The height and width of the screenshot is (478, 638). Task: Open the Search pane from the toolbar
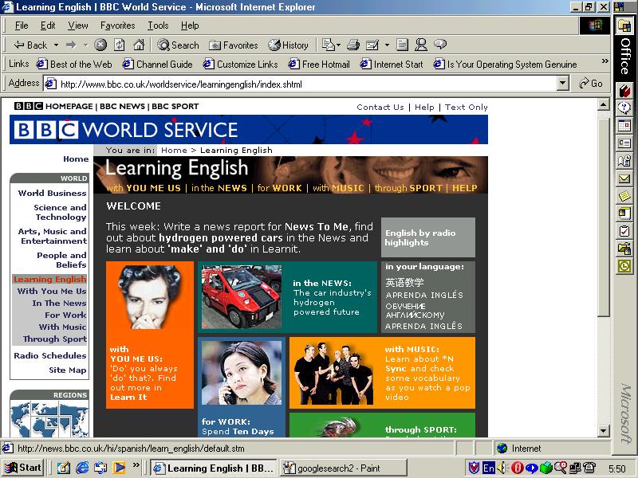click(x=178, y=45)
